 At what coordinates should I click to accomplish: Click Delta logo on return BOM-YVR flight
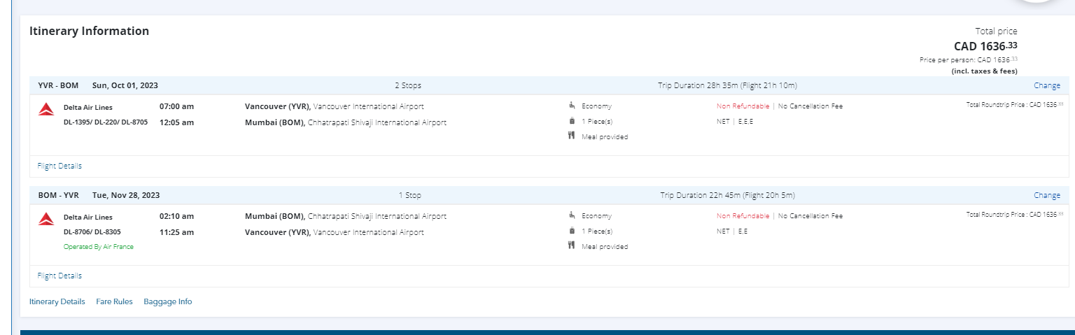point(46,219)
